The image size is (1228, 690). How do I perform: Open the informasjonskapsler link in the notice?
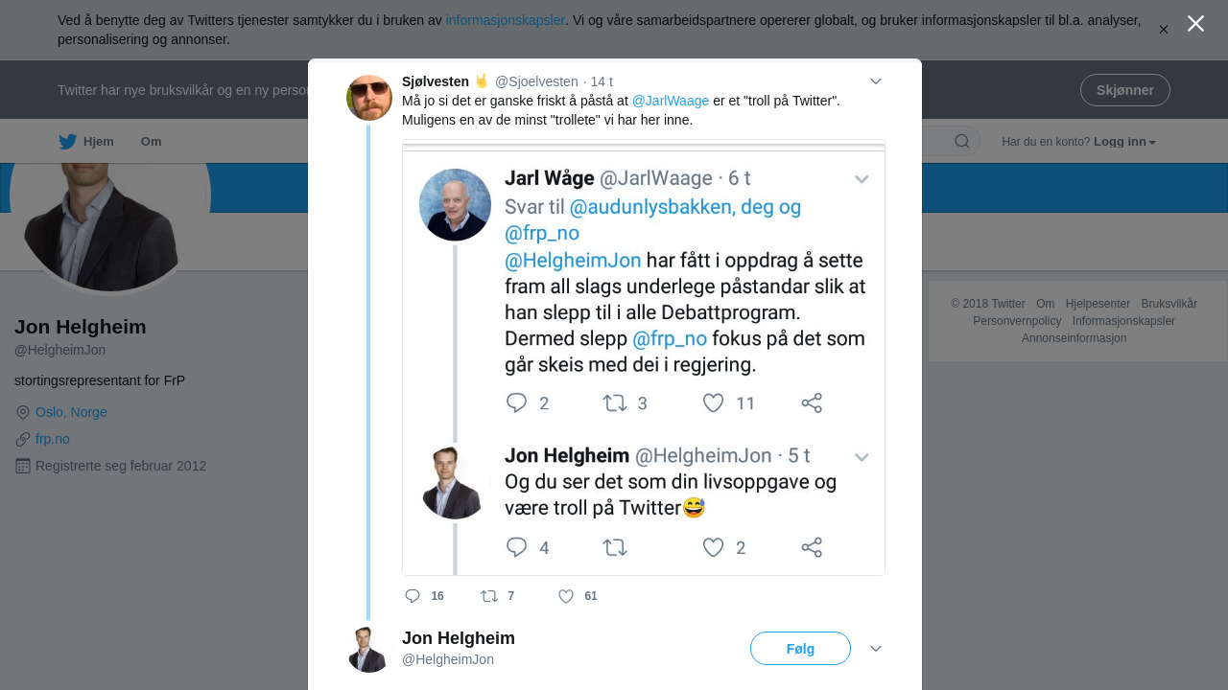click(x=505, y=20)
